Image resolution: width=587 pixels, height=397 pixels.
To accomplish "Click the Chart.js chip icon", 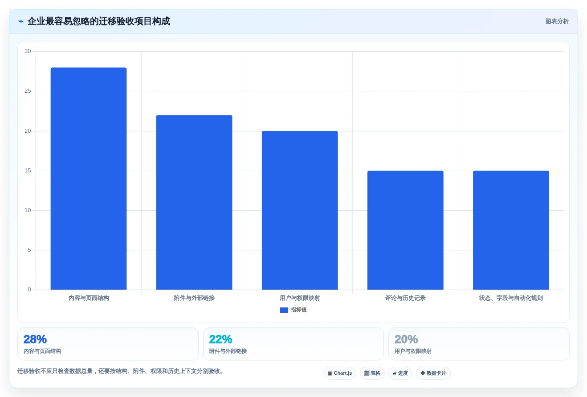I will pos(330,373).
